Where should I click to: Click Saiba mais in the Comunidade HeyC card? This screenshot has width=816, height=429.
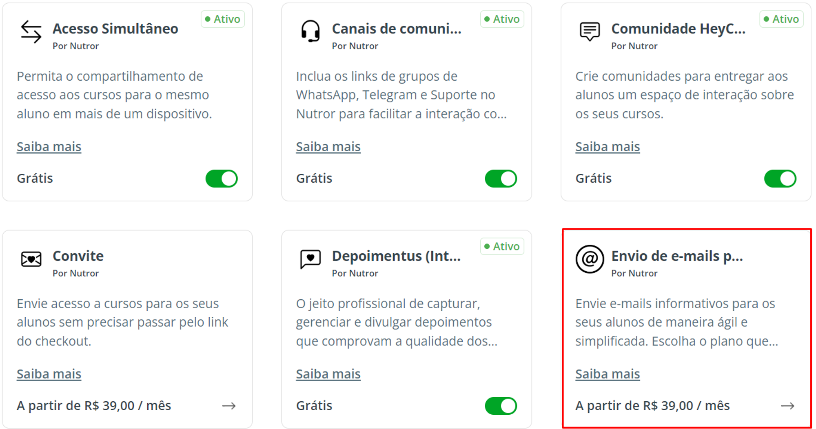point(608,147)
